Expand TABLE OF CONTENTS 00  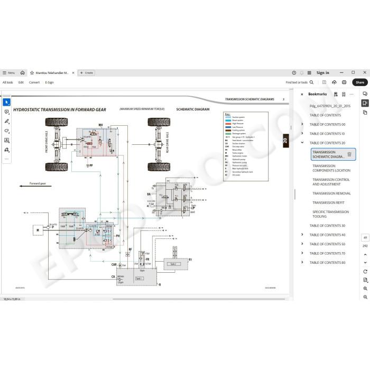pos(302,124)
